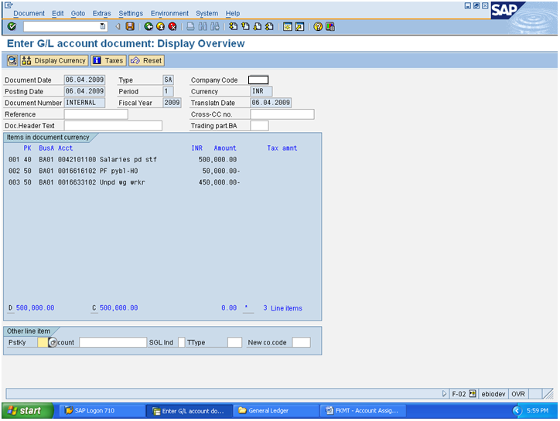Click the Taxes button
560x421 pixels.
click(108, 61)
